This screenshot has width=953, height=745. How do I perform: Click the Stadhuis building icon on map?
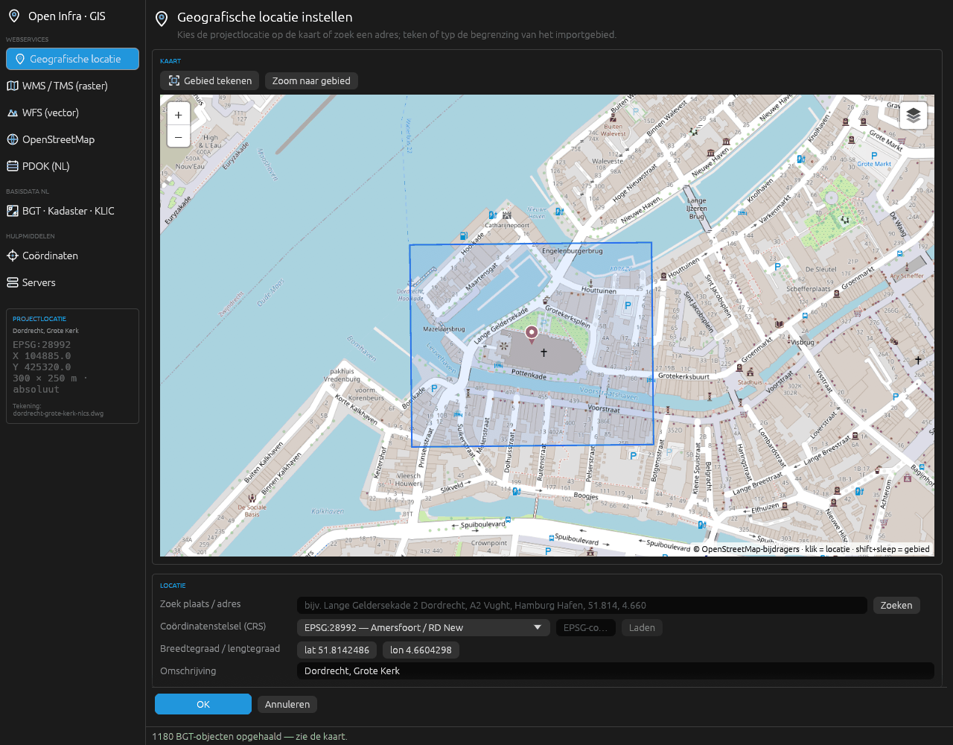click(750, 372)
